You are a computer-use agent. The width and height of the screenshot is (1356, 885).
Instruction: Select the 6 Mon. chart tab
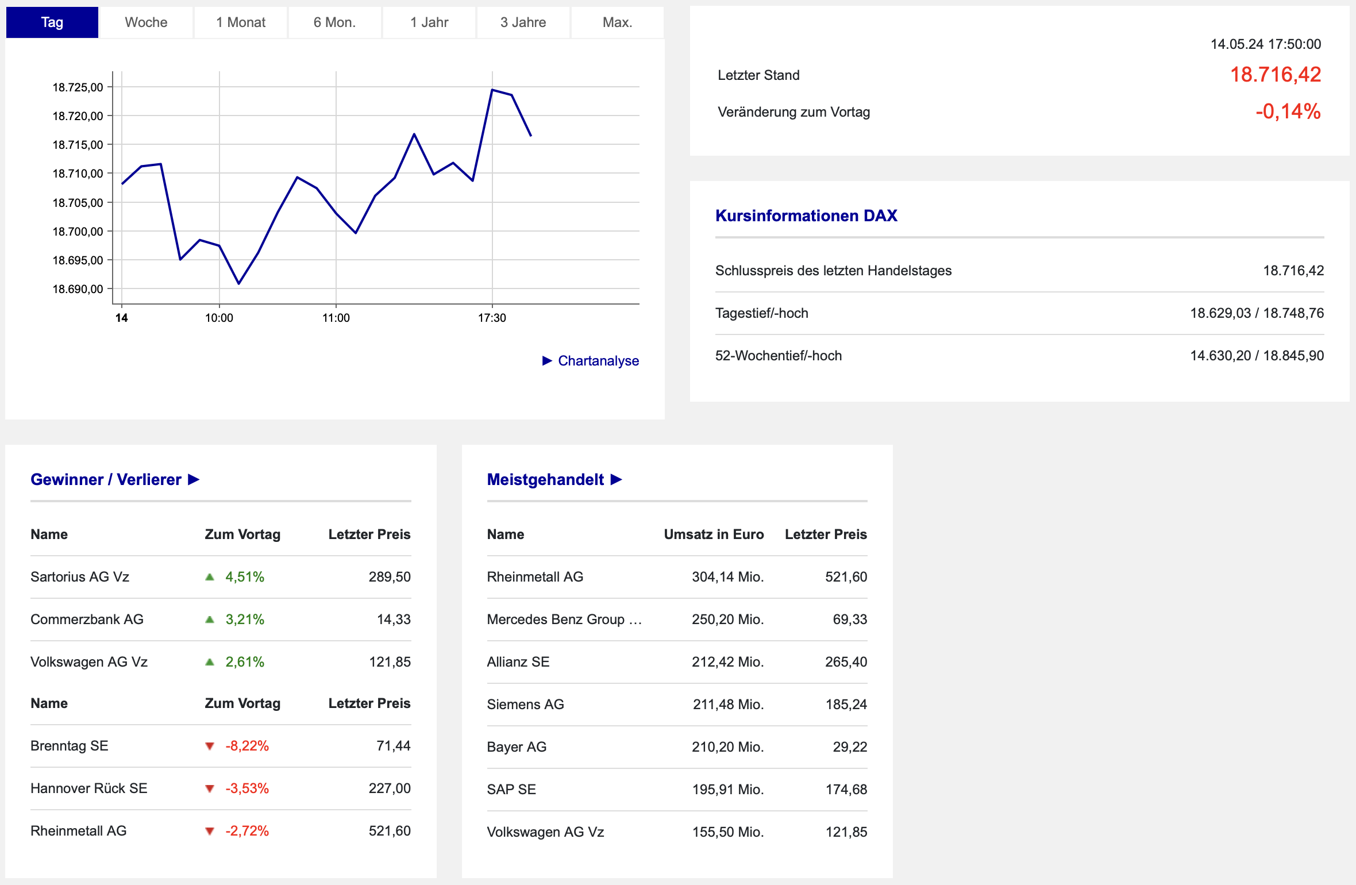coord(334,22)
